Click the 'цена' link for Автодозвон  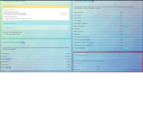coord(121,29)
